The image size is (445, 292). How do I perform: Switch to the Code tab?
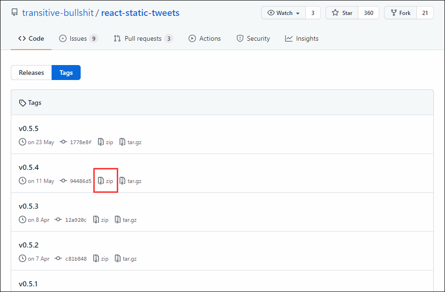click(31, 38)
